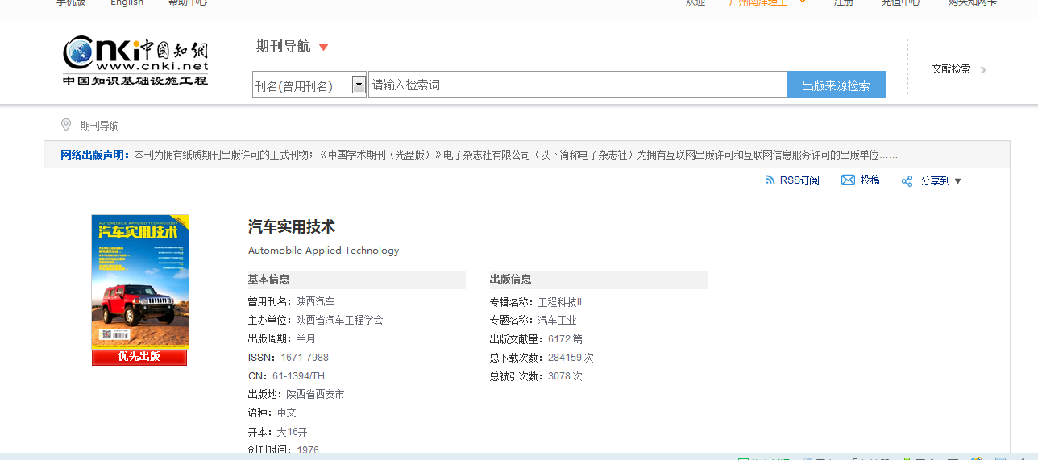Go to 文献检索 literature search

pos(951,69)
